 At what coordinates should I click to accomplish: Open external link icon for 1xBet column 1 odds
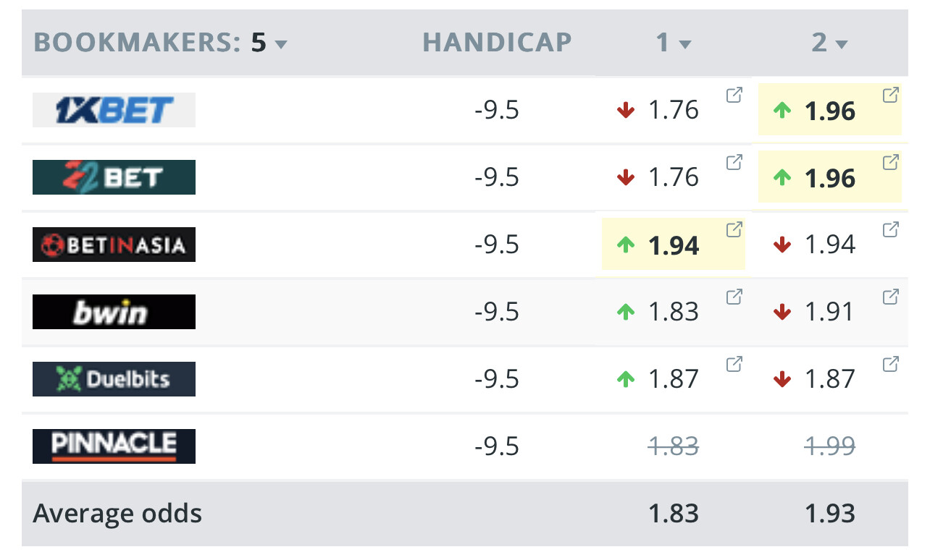click(734, 95)
